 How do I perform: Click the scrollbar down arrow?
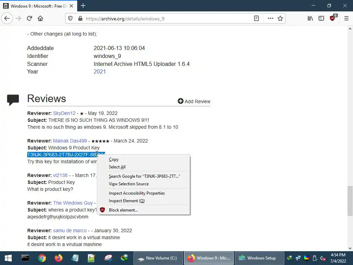pos(350,248)
